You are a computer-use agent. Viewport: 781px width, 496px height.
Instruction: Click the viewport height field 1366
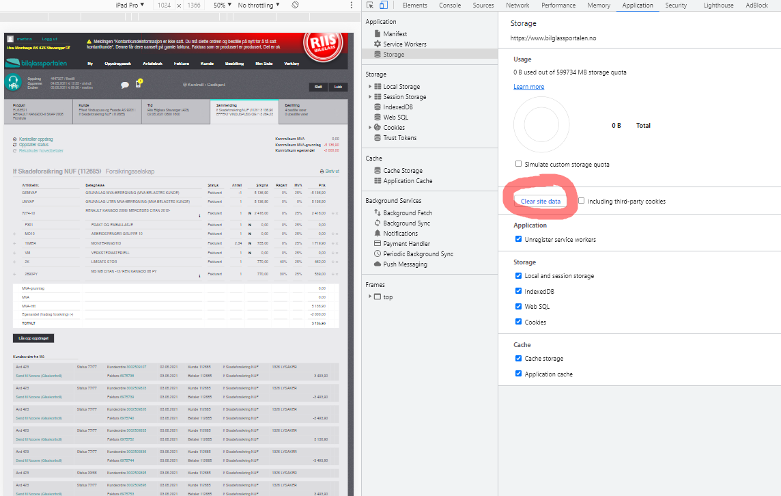194,5
